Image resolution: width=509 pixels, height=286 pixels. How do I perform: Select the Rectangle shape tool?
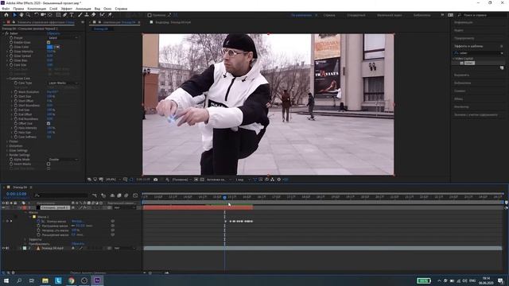coord(58,15)
